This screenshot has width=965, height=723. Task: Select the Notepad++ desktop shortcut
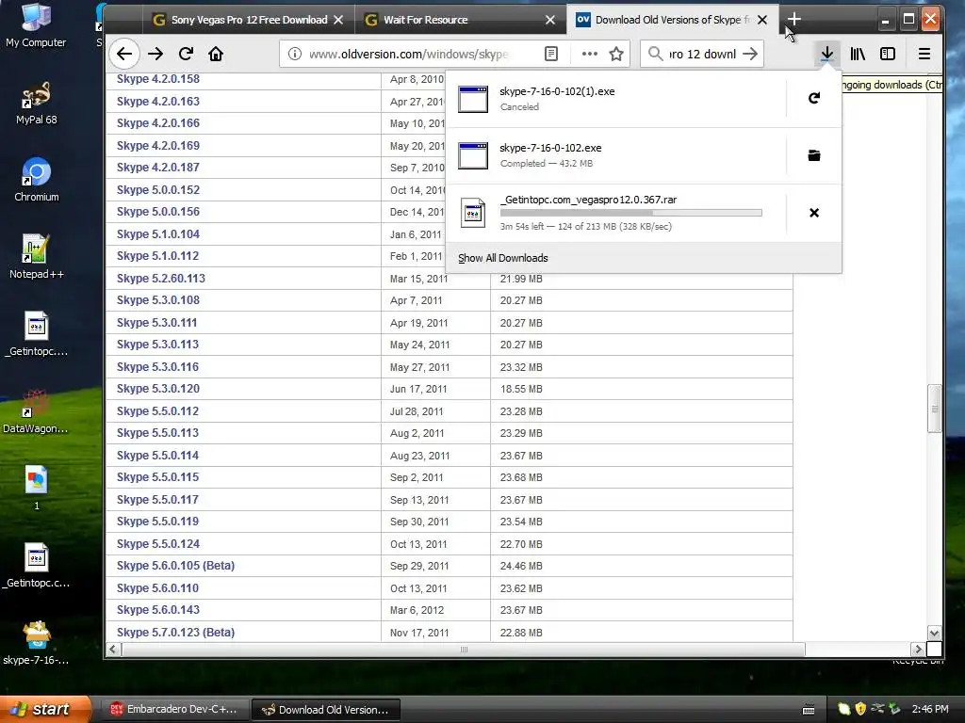pos(37,257)
